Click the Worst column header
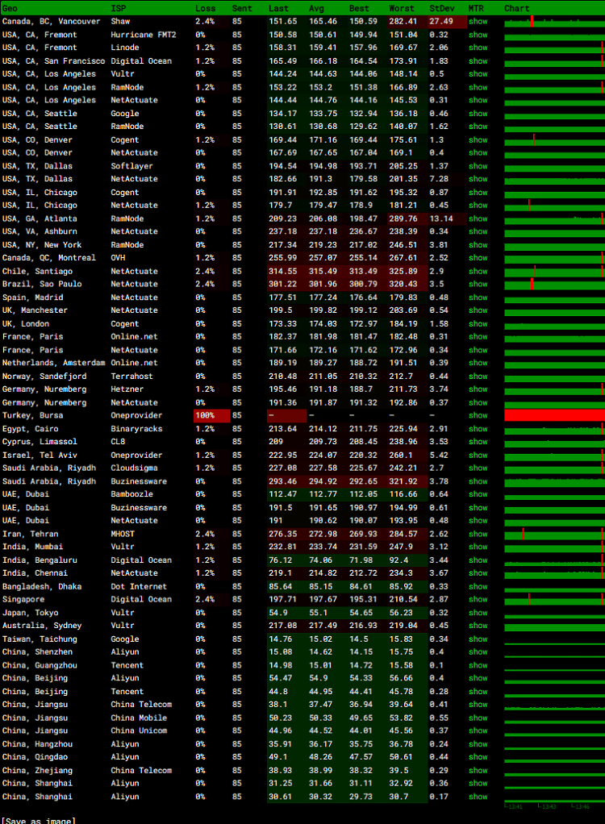 coord(402,8)
